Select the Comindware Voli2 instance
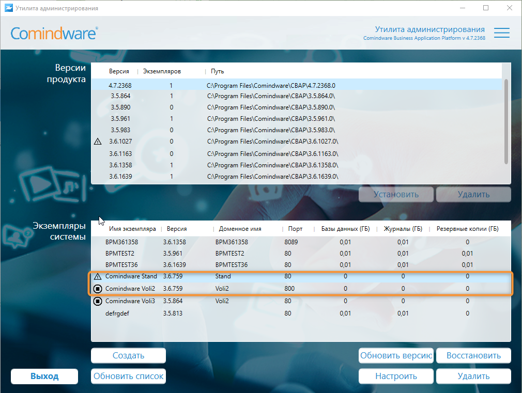The height and width of the screenshot is (393, 522). tap(301, 289)
